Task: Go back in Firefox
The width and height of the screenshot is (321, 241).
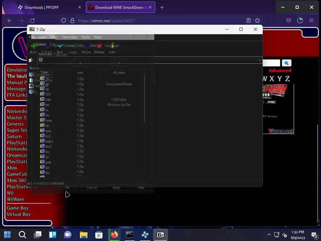Action: click(10, 20)
